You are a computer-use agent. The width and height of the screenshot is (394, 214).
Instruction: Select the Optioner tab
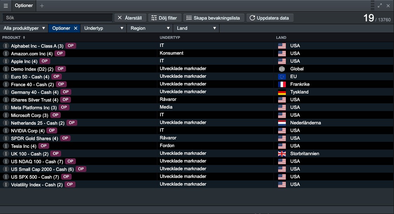coord(24,6)
